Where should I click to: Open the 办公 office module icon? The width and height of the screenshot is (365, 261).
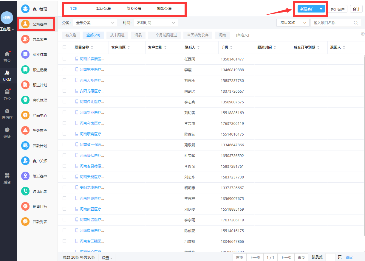[7, 92]
